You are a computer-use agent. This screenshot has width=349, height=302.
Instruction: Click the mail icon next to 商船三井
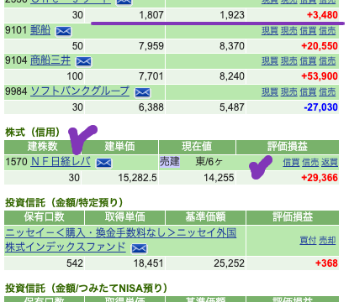click(83, 61)
